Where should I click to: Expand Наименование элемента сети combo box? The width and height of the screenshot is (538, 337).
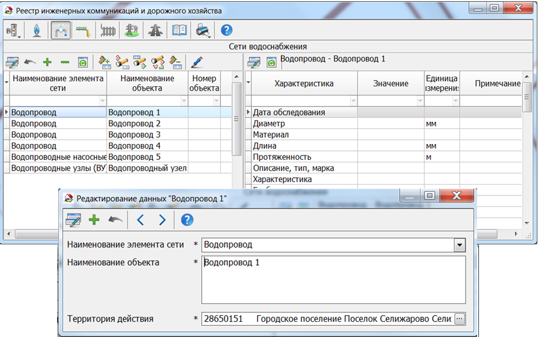coord(459,245)
